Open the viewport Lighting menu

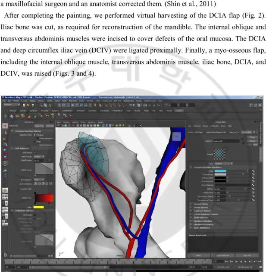click(75, 122)
